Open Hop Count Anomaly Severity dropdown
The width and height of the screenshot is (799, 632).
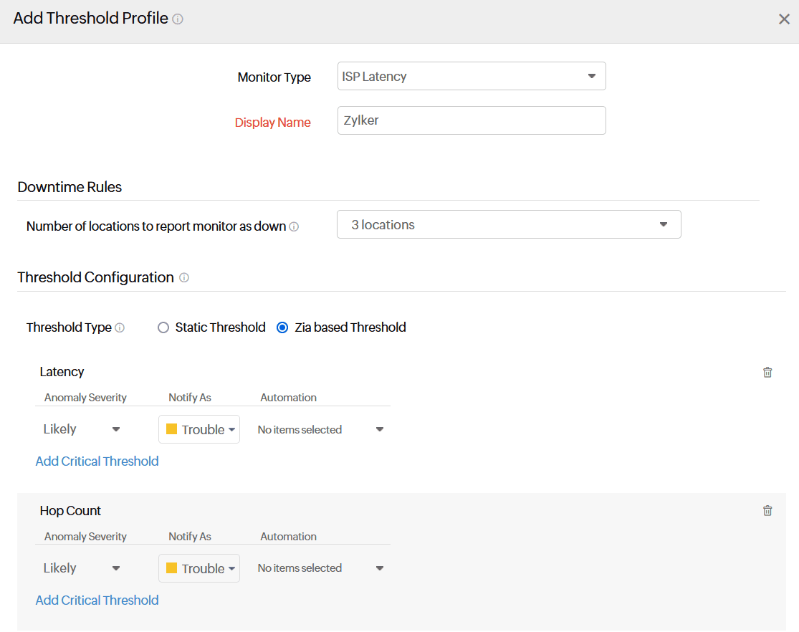(82, 568)
